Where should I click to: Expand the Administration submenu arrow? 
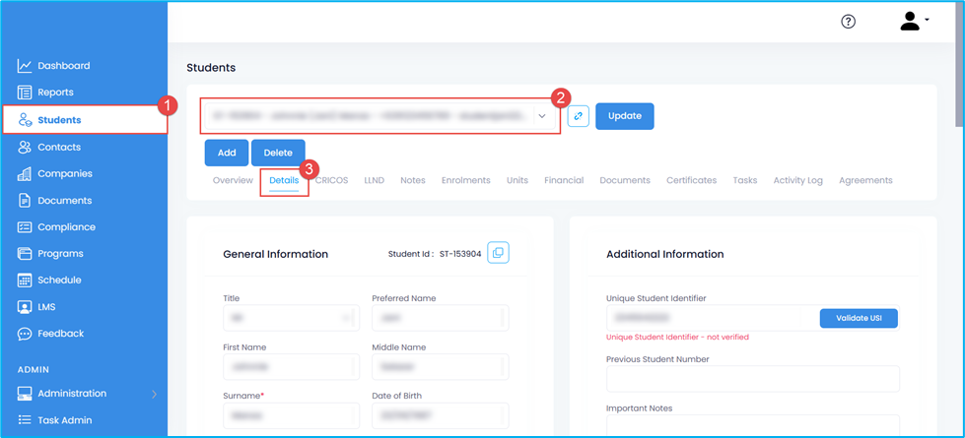(154, 395)
